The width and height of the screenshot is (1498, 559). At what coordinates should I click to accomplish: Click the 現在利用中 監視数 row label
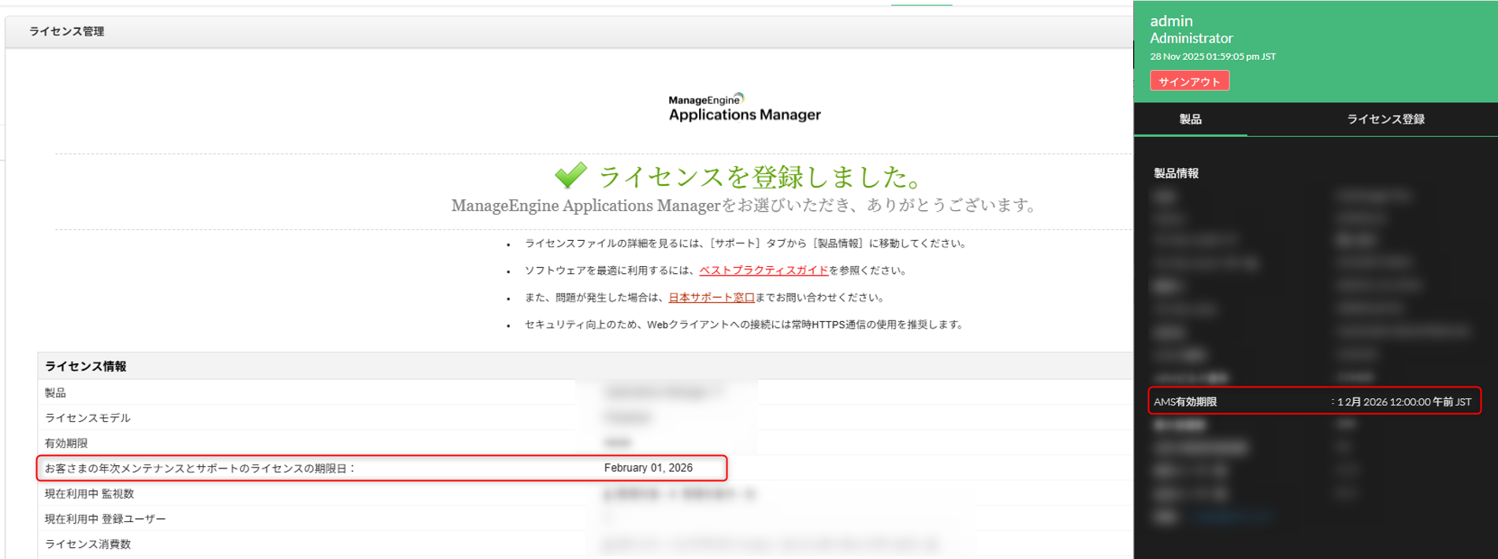89,493
